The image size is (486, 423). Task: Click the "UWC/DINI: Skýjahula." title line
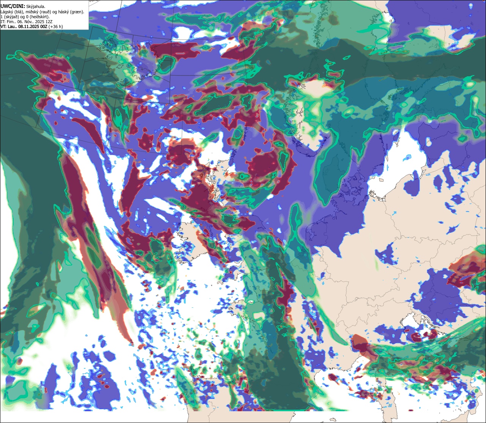[23, 6]
